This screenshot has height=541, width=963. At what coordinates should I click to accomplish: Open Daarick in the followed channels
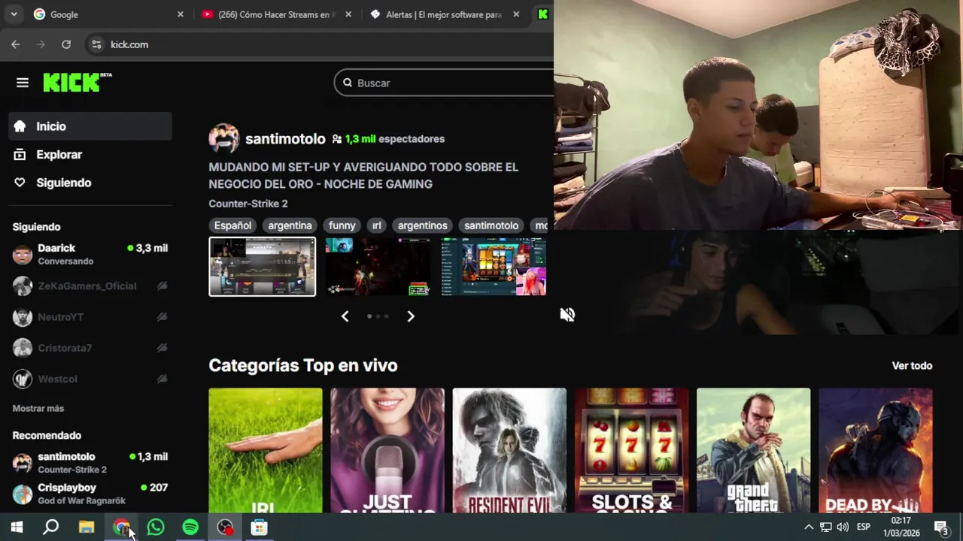(90, 255)
